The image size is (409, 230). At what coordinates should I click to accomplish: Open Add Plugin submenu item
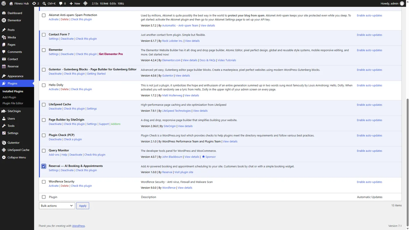pos(9,97)
